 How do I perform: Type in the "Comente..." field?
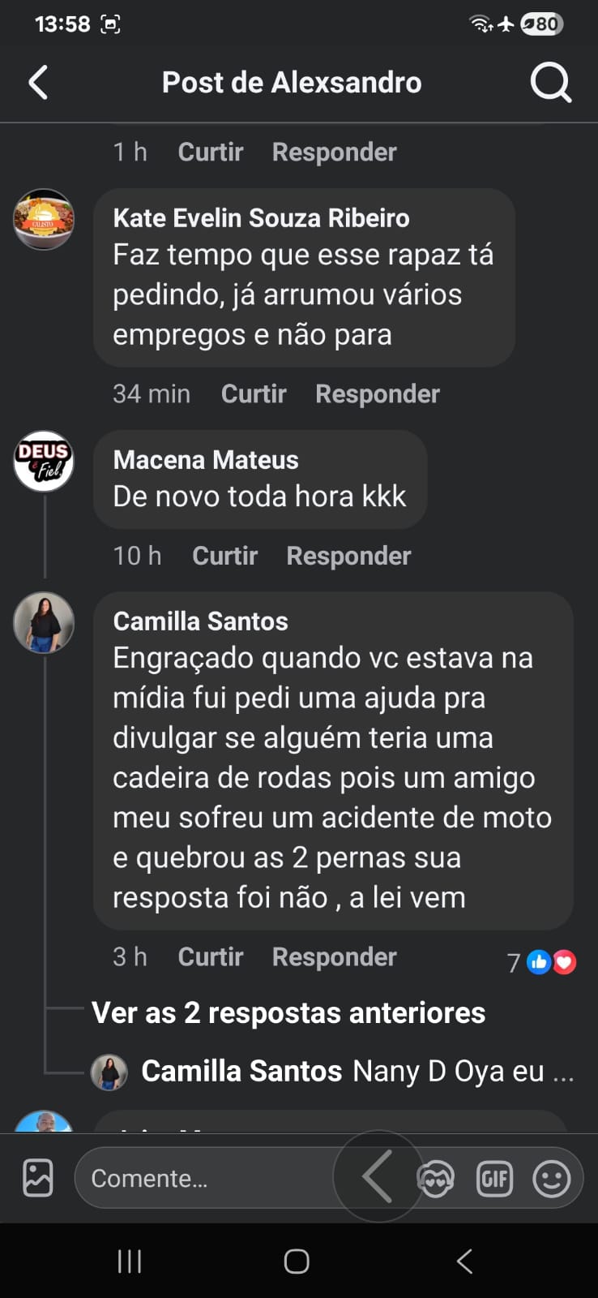pos(203,1178)
